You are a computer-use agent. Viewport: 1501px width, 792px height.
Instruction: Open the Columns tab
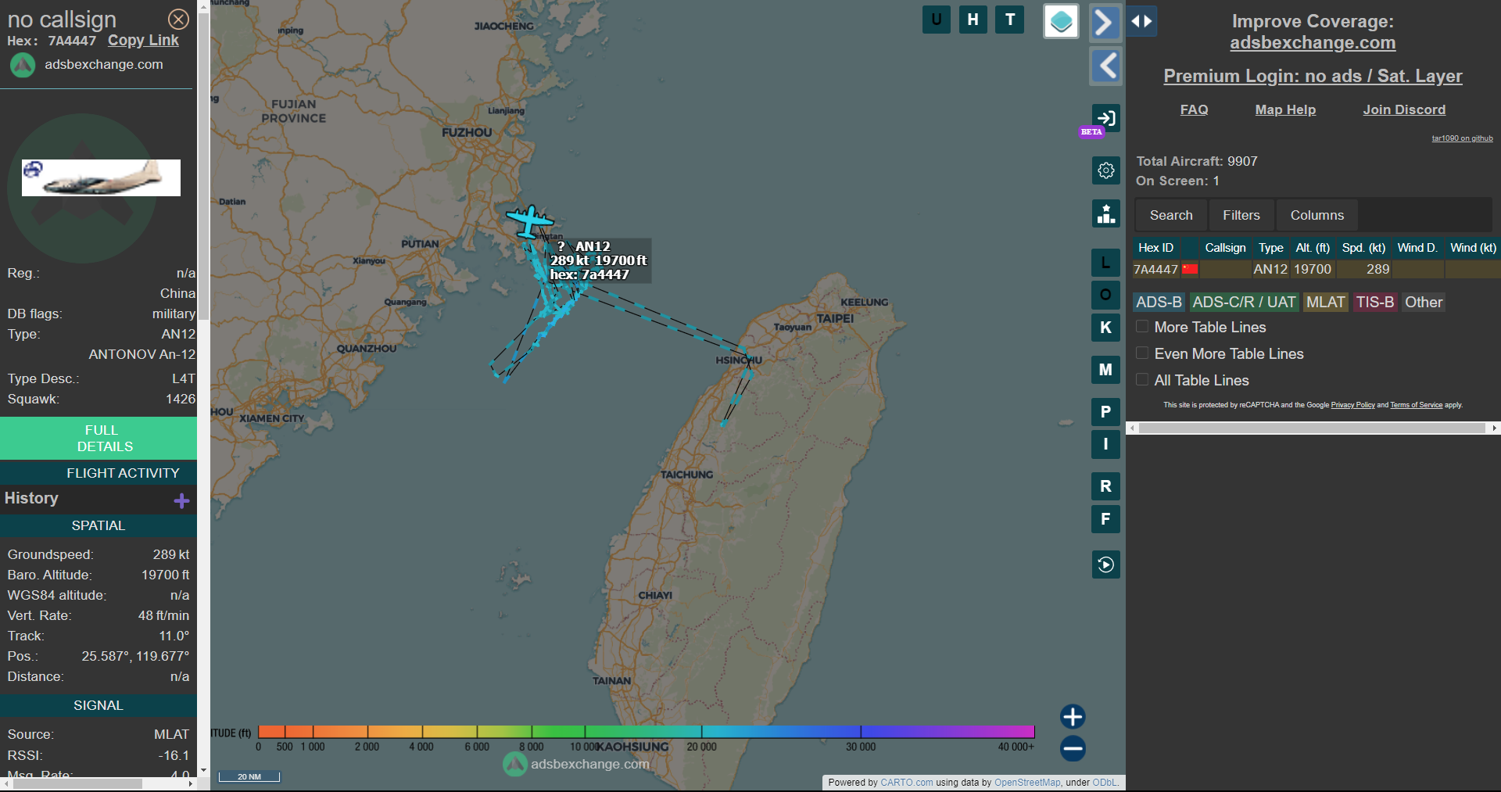[x=1317, y=215]
